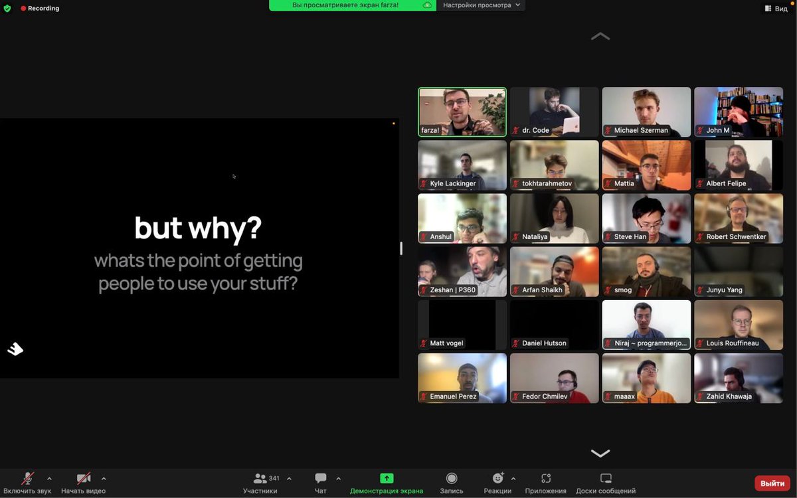Click the muted mic icon on Emanuel Perez
The height and width of the screenshot is (498, 797).
424,396
